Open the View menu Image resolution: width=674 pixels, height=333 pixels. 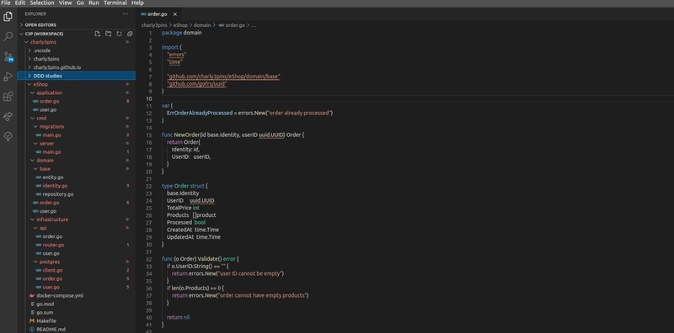66,3
